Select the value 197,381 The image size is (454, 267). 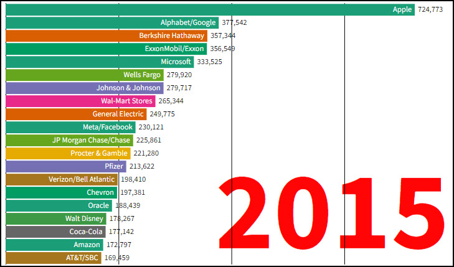133,192
